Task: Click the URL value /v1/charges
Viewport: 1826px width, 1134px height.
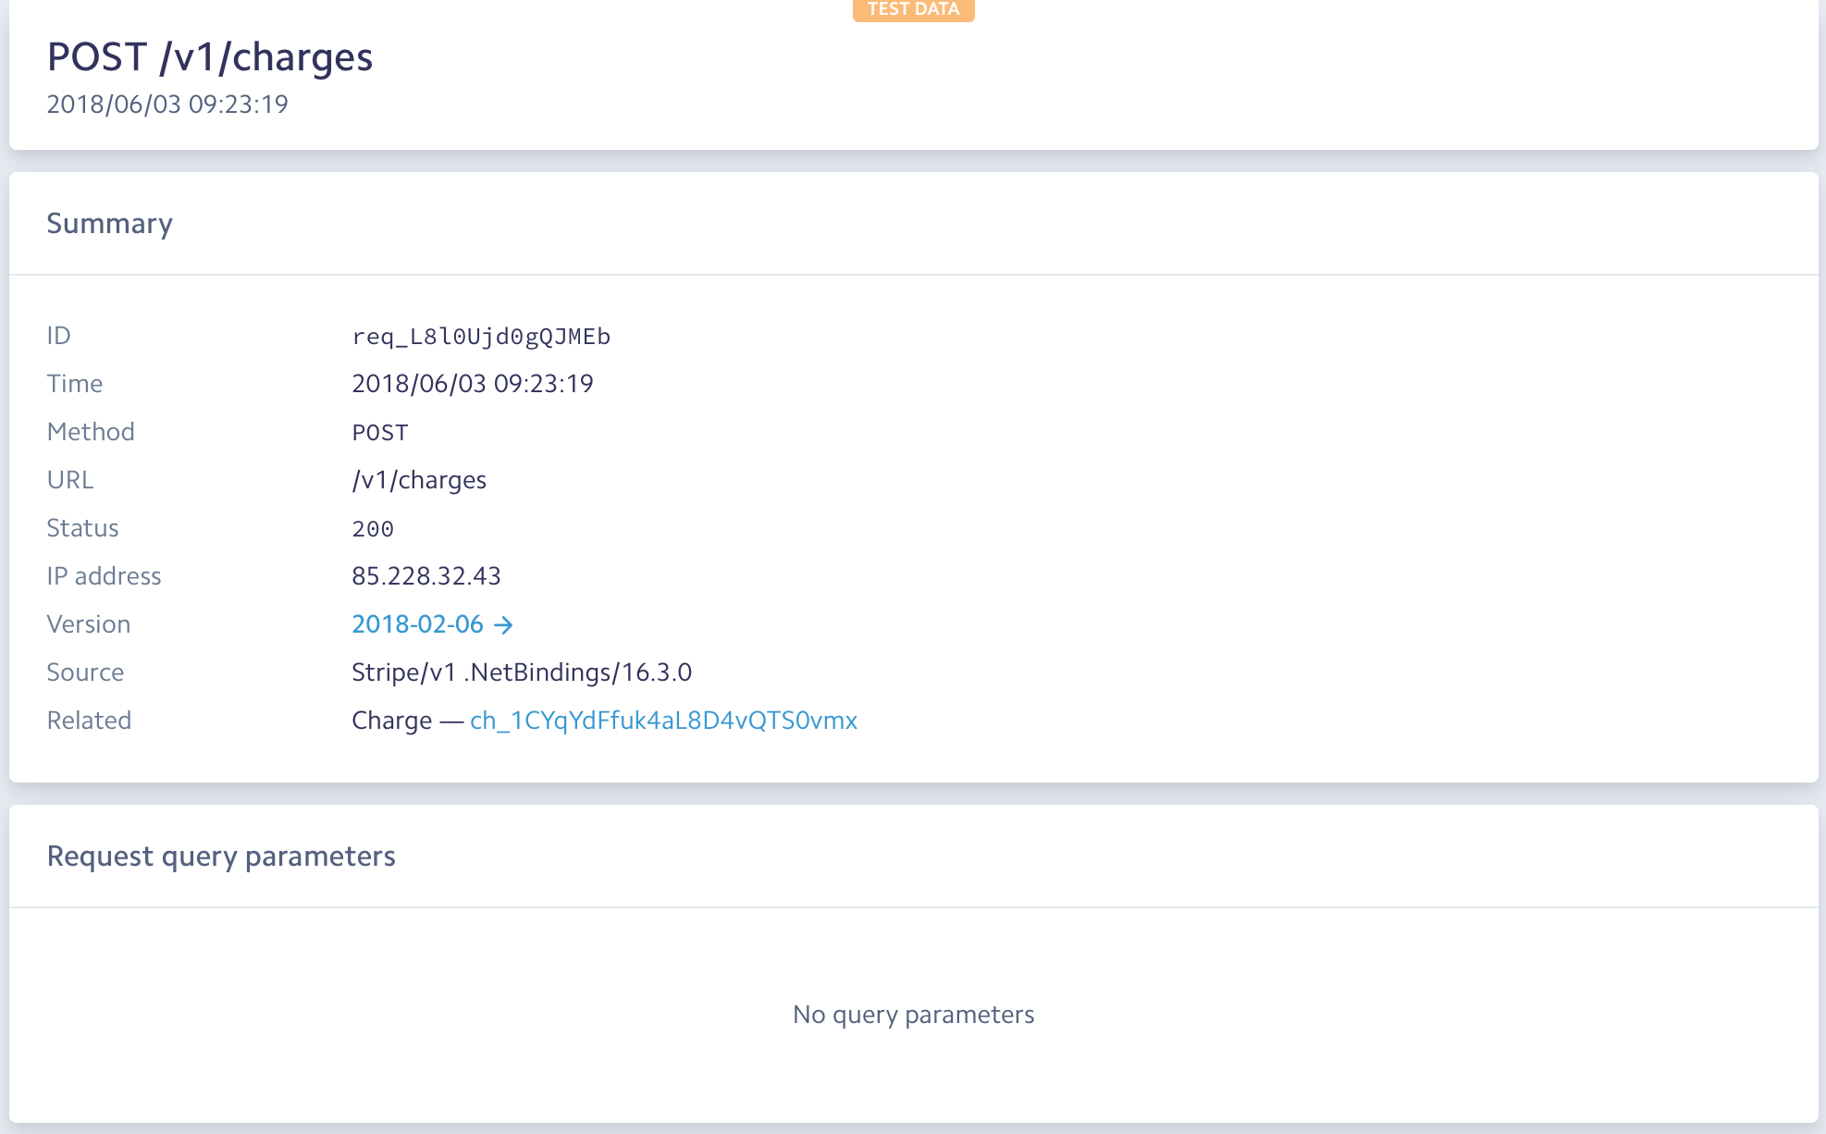Action: pyautogui.click(x=418, y=479)
